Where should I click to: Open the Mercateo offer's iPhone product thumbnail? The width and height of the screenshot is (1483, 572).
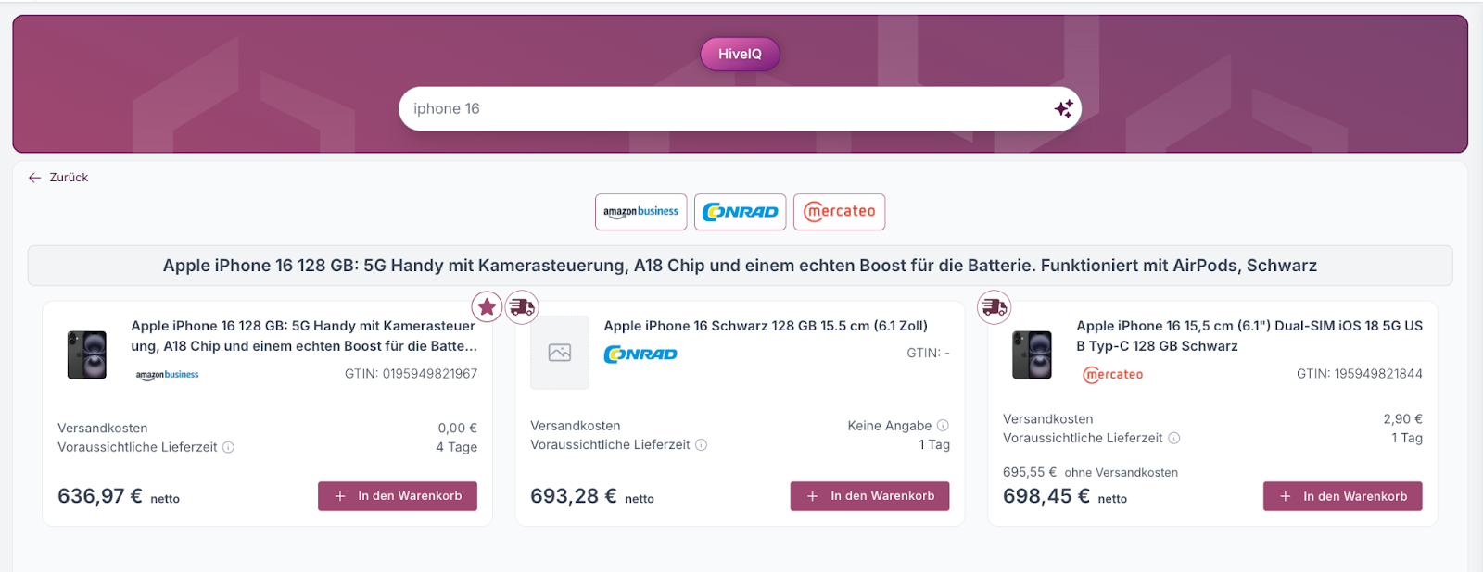point(1032,354)
